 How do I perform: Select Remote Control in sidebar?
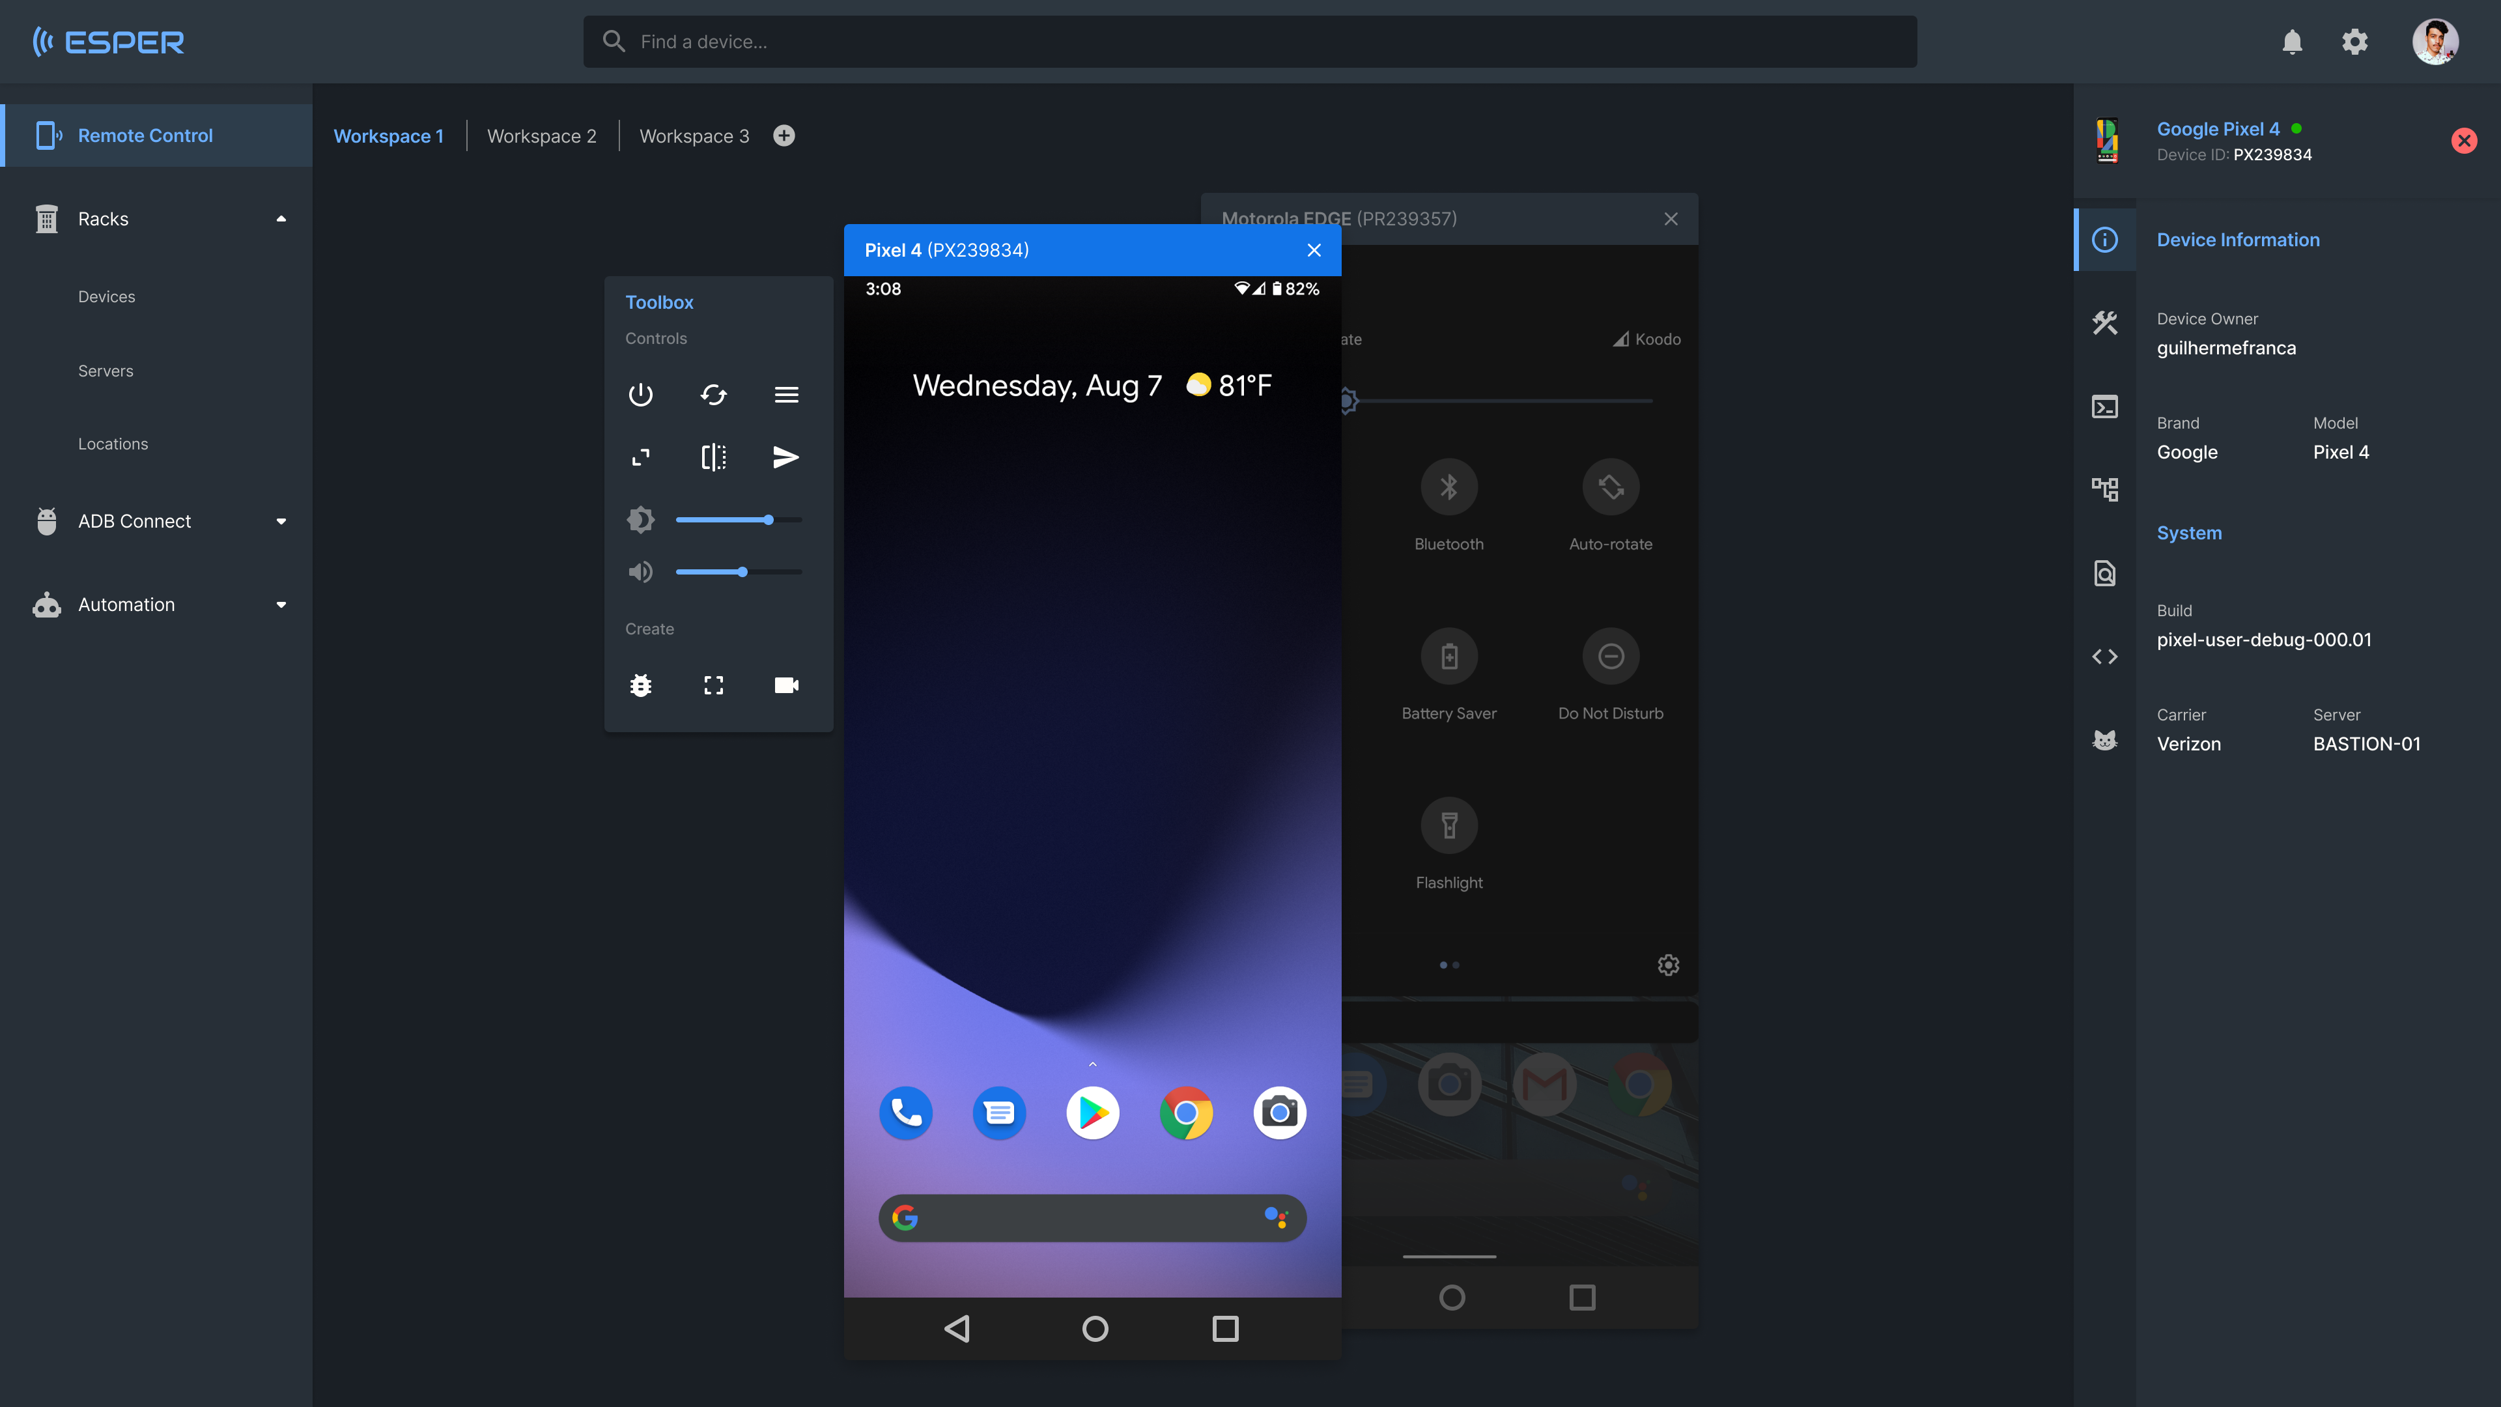pos(156,136)
